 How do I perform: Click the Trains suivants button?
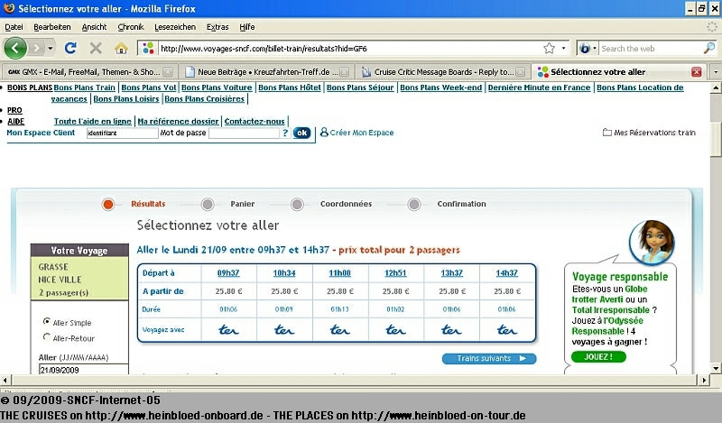489,359
